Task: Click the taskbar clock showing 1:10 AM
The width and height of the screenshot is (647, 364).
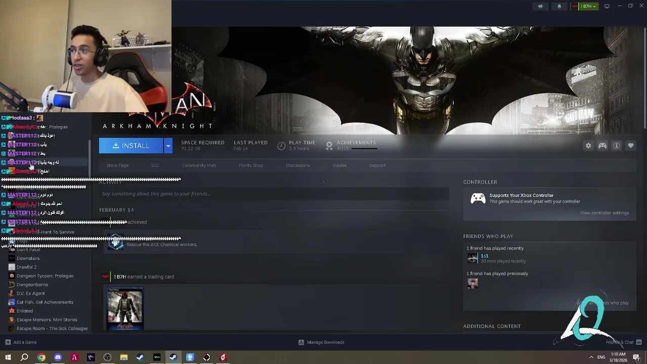Action: pyautogui.click(x=618, y=357)
